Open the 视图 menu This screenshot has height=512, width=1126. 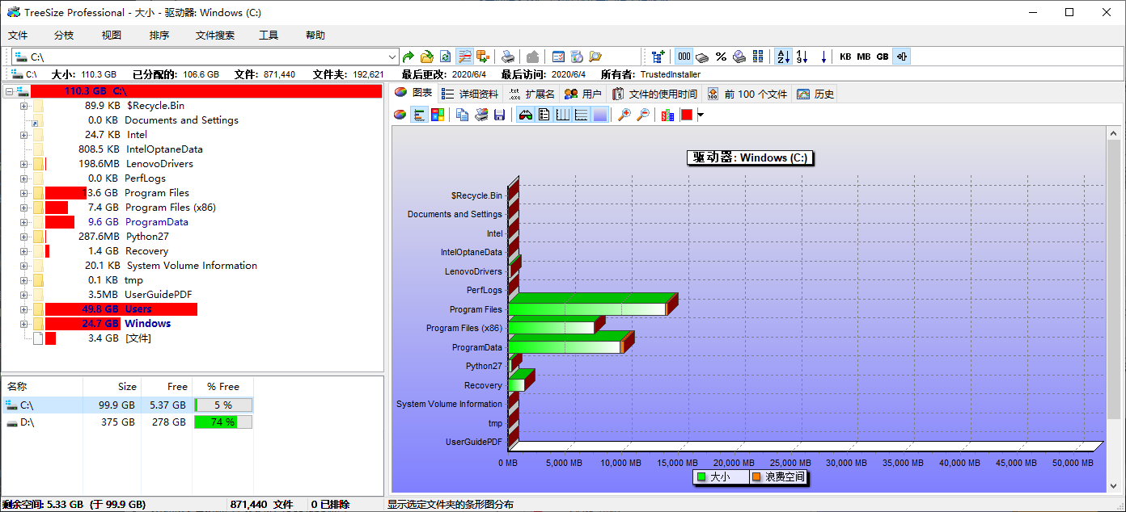pyautogui.click(x=112, y=36)
